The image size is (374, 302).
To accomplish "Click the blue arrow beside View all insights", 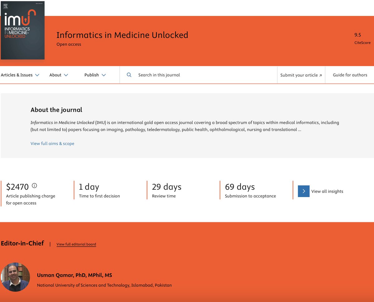I will [304, 191].
